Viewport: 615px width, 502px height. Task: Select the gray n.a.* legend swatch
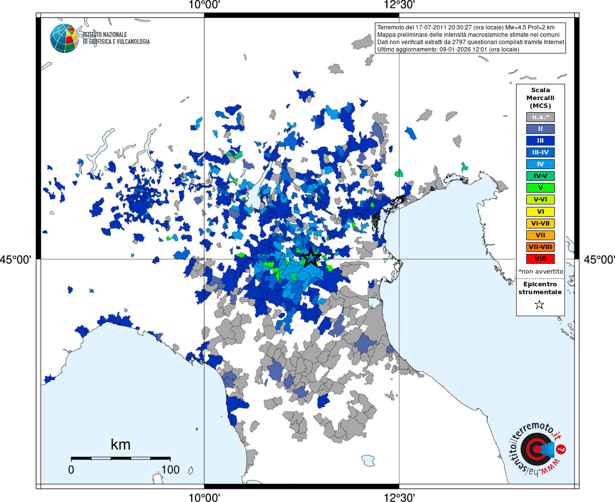540,117
